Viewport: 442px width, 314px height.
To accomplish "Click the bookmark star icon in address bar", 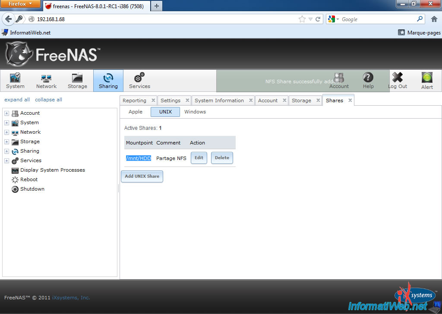I will click(302, 19).
